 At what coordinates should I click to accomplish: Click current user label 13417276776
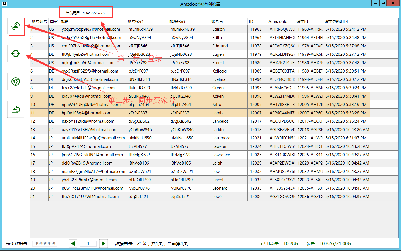[x=85, y=13]
